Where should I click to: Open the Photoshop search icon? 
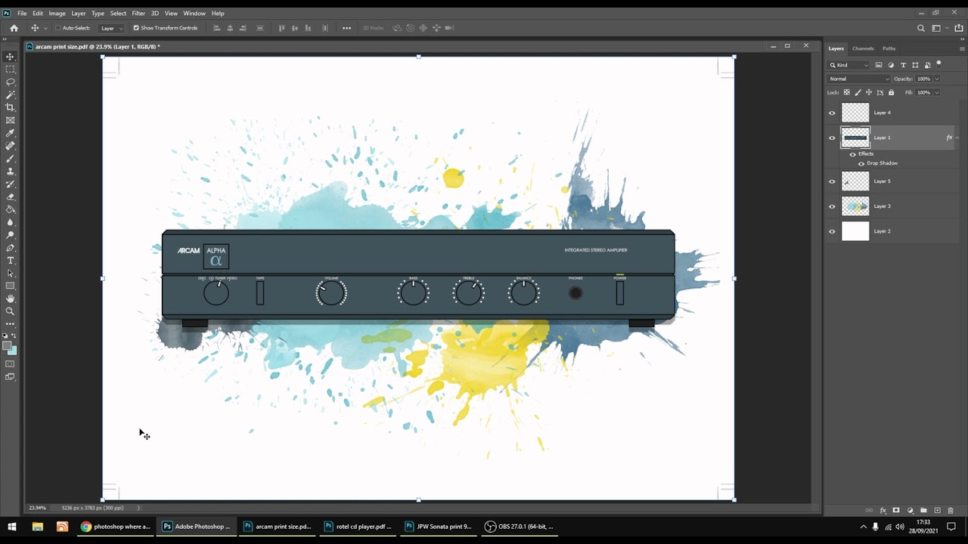(x=920, y=28)
